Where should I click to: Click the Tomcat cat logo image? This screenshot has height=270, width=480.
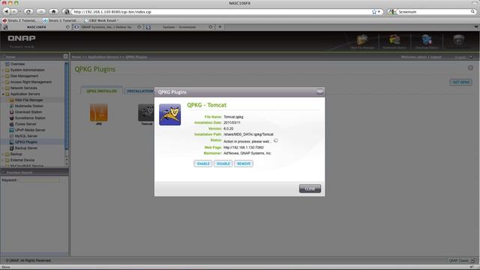[x=170, y=115]
